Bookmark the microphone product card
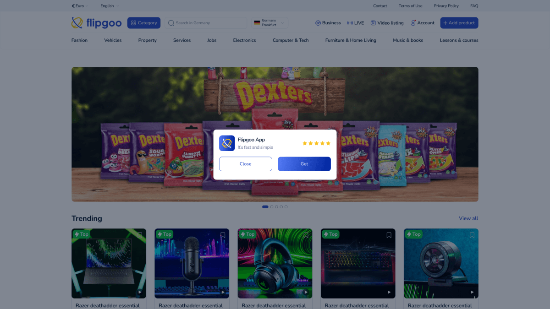Screen dimensions: 550x309 click(x=223, y=235)
